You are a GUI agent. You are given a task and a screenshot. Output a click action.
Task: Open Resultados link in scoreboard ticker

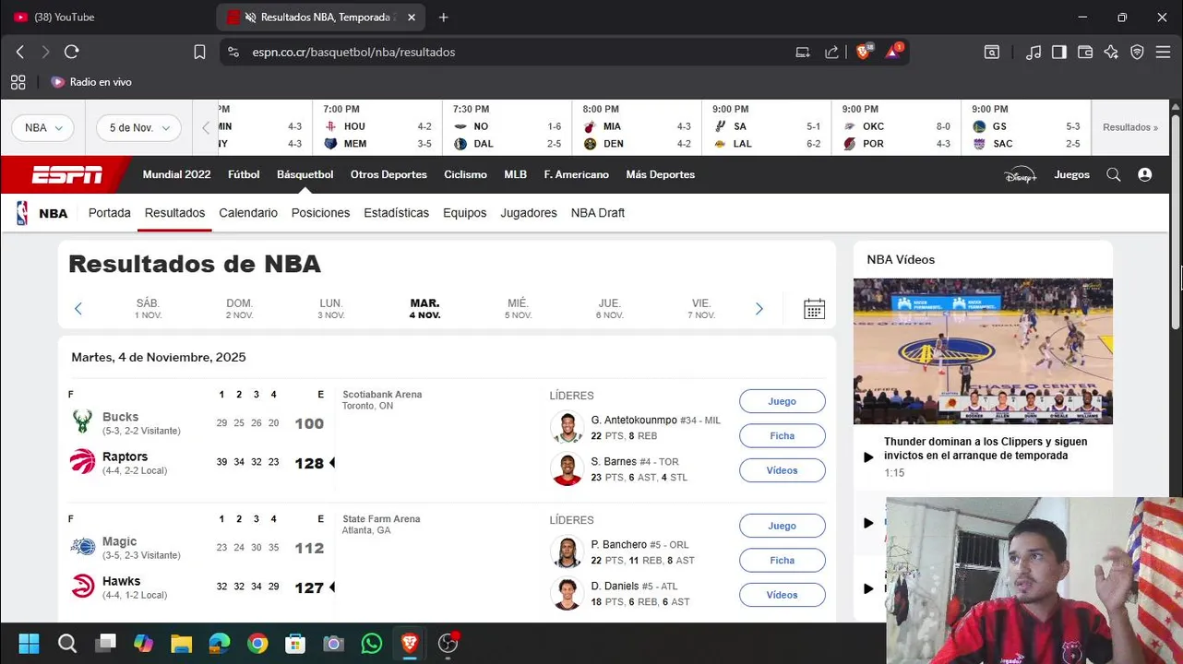pyautogui.click(x=1130, y=127)
